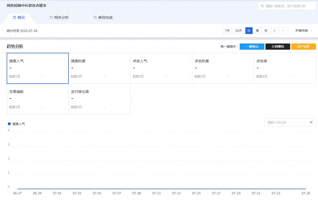Click the 用户信息 button
This screenshot has width=318, height=200.
(303, 47)
